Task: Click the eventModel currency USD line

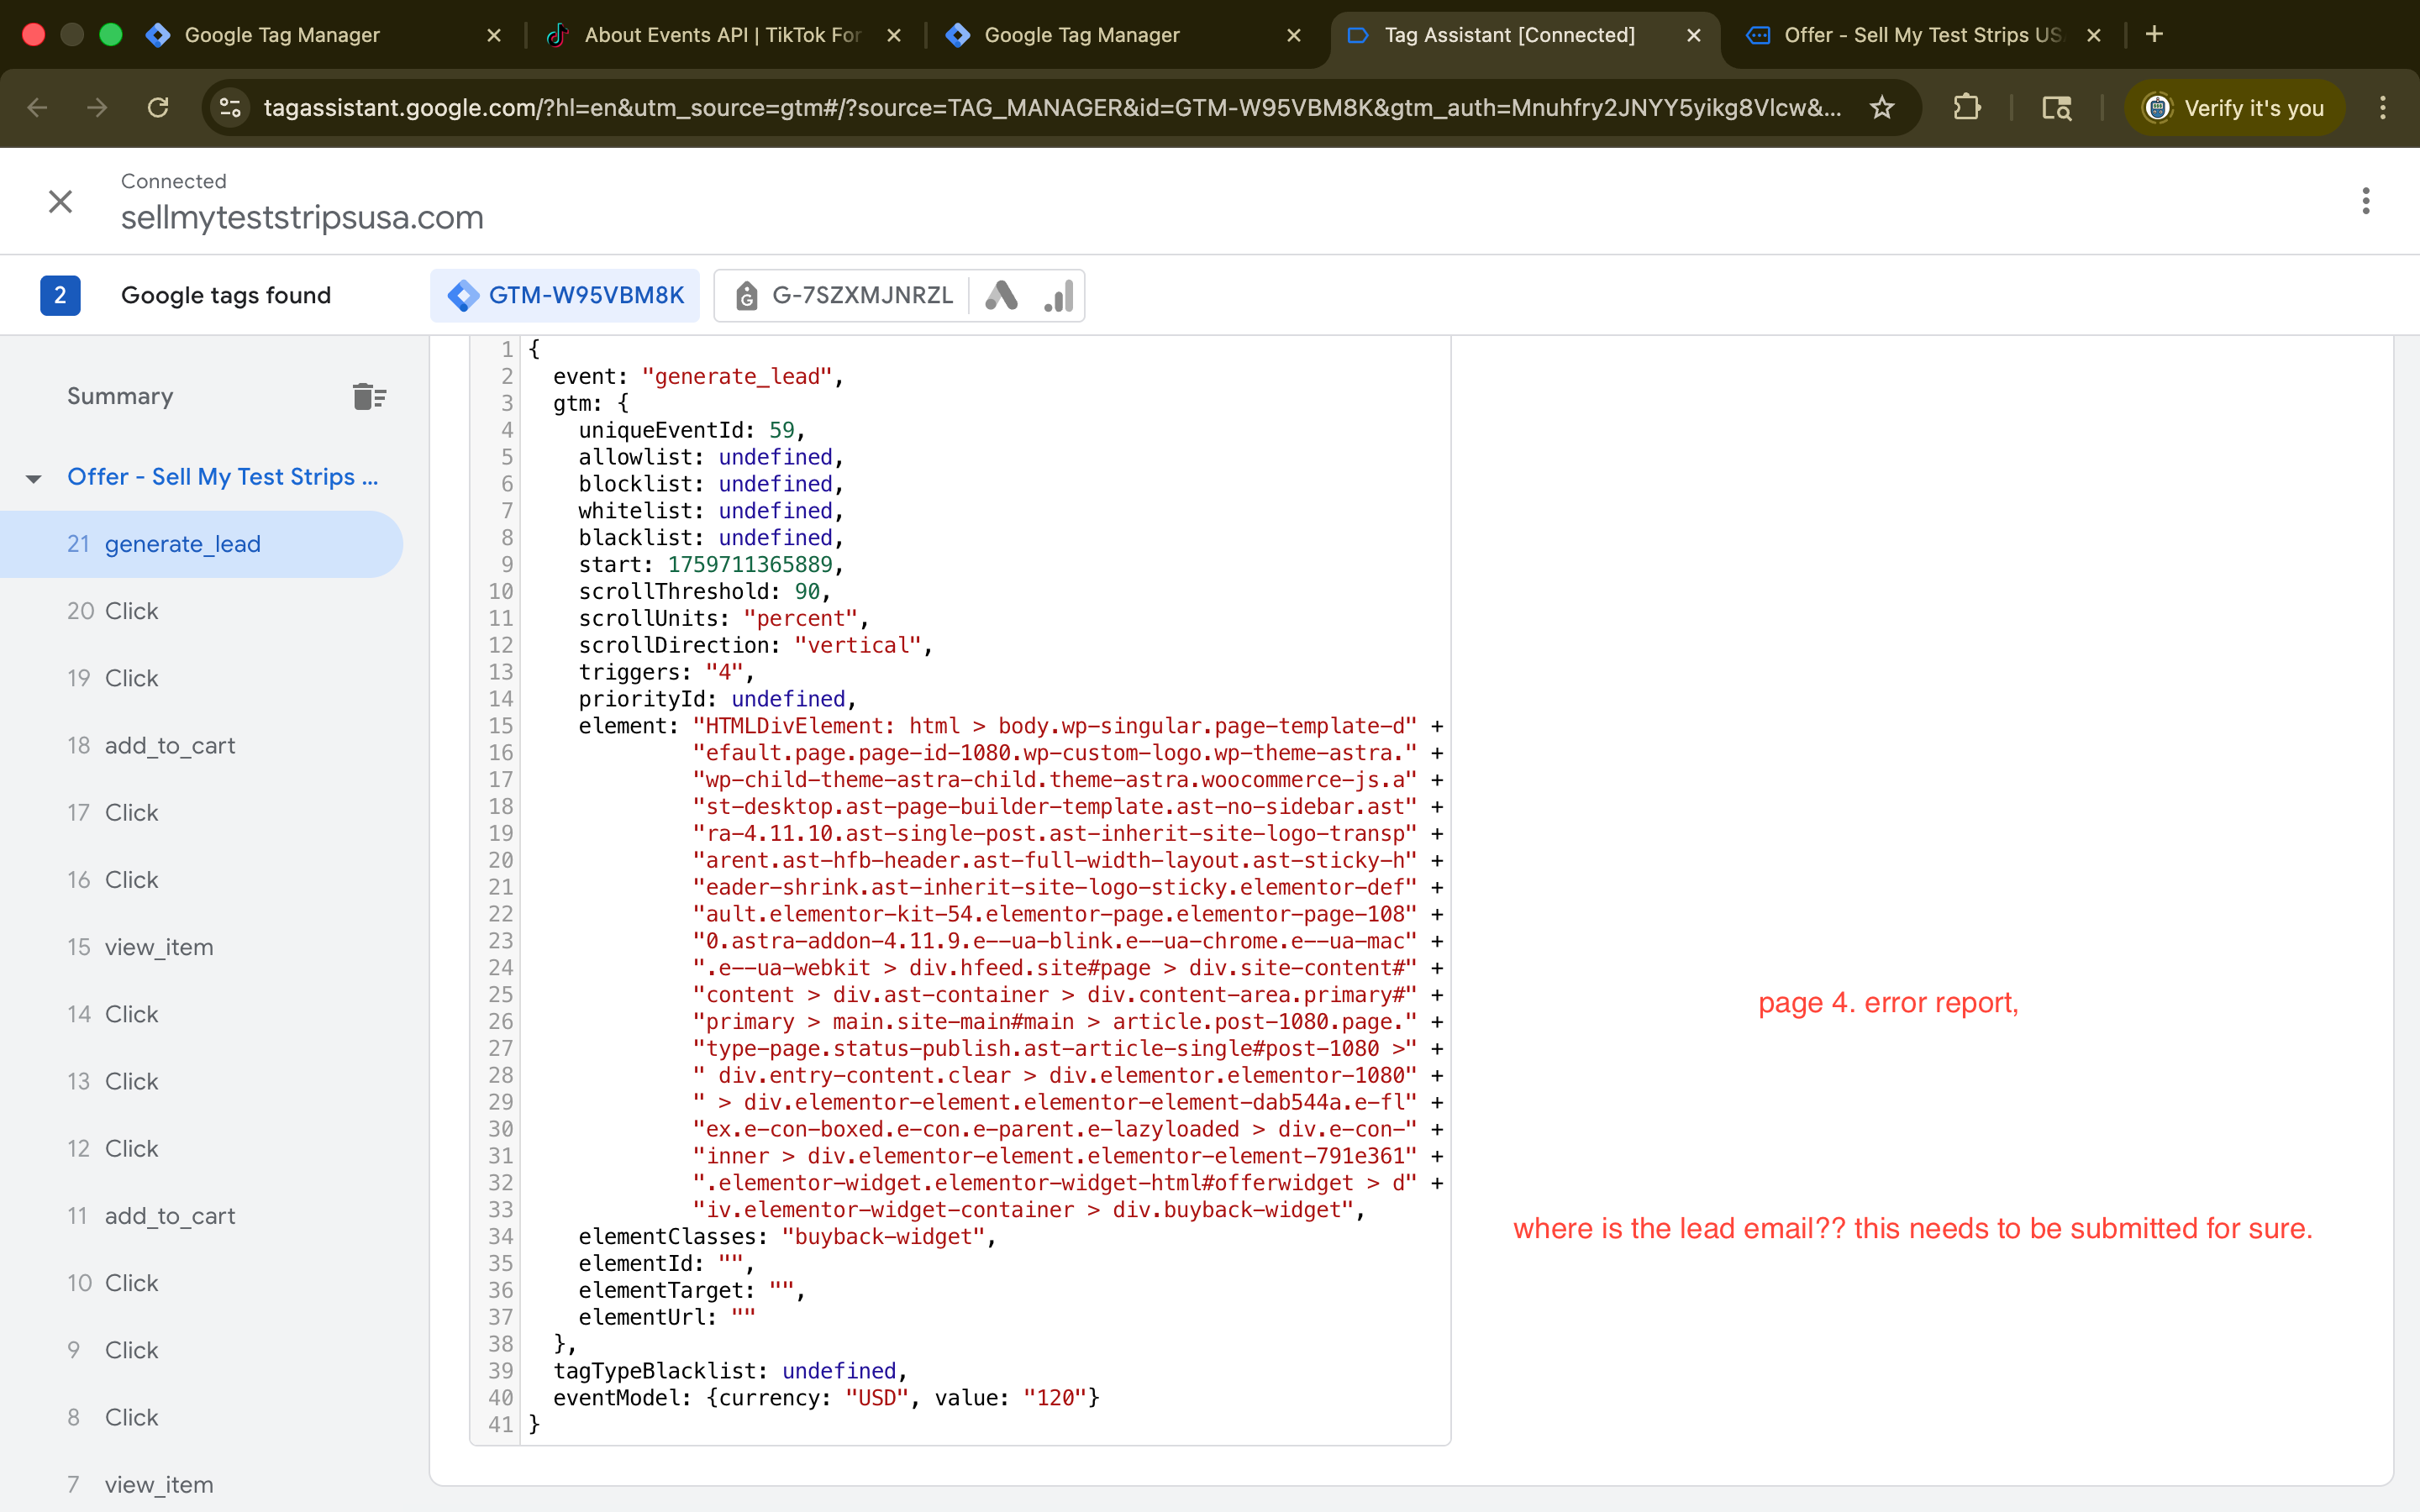Action: pyautogui.click(x=826, y=1398)
